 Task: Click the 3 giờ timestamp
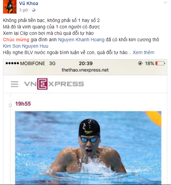[x=24, y=10]
